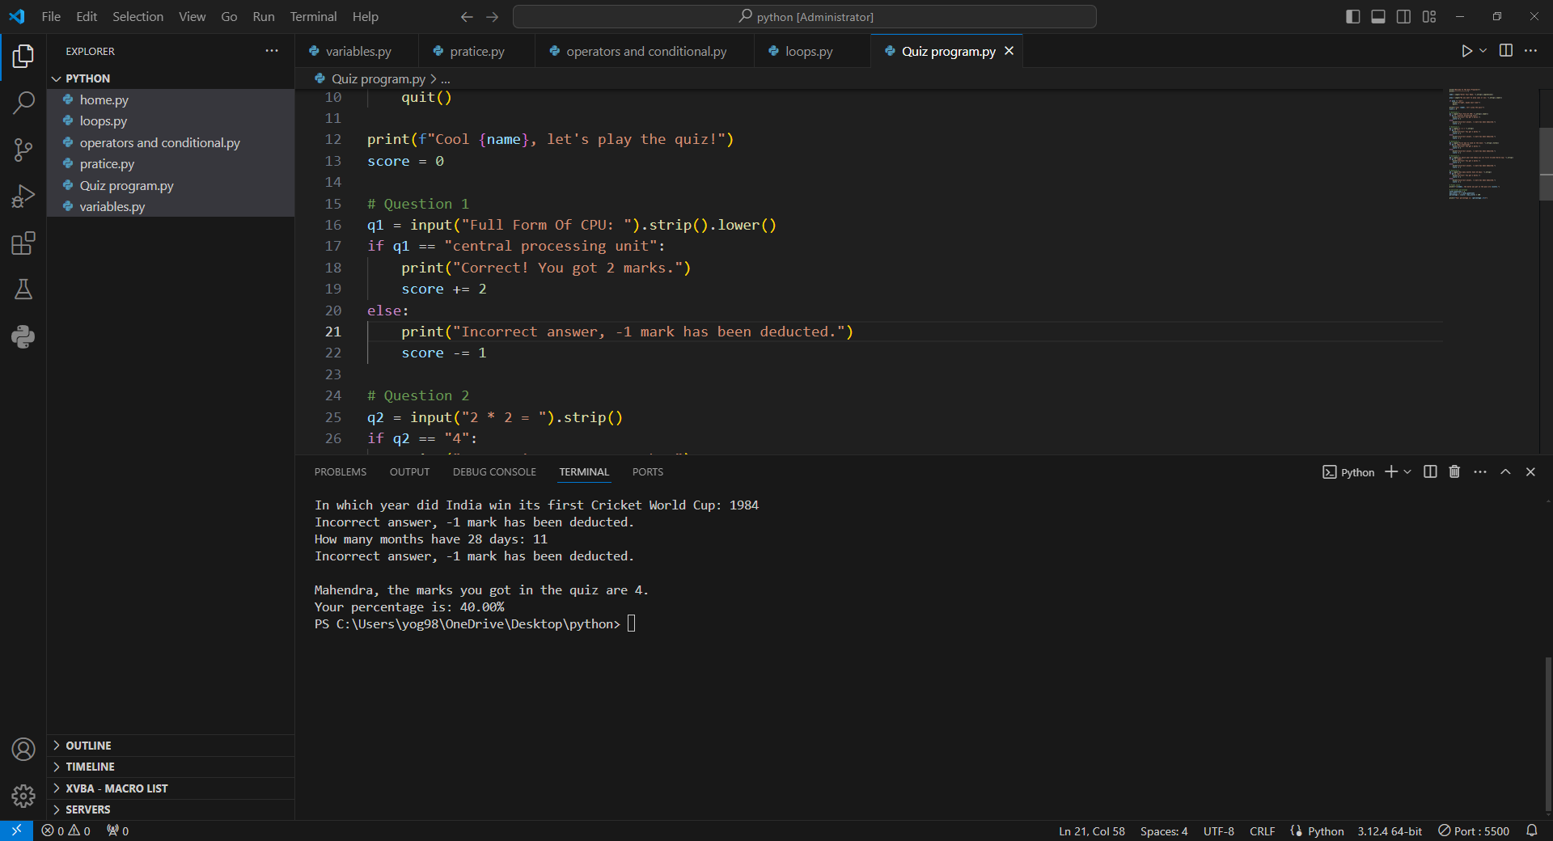Expand the TIMELINE section
This screenshot has width=1553, height=841.
[171, 767]
